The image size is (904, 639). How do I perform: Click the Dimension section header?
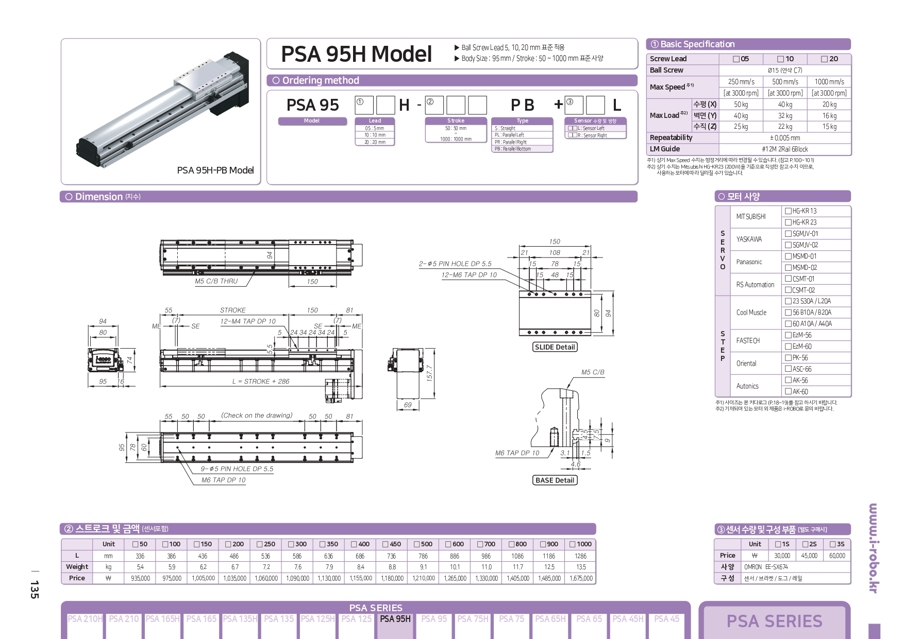[x=349, y=197]
